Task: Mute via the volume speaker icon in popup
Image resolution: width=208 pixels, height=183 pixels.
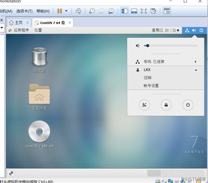Action: point(138,46)
